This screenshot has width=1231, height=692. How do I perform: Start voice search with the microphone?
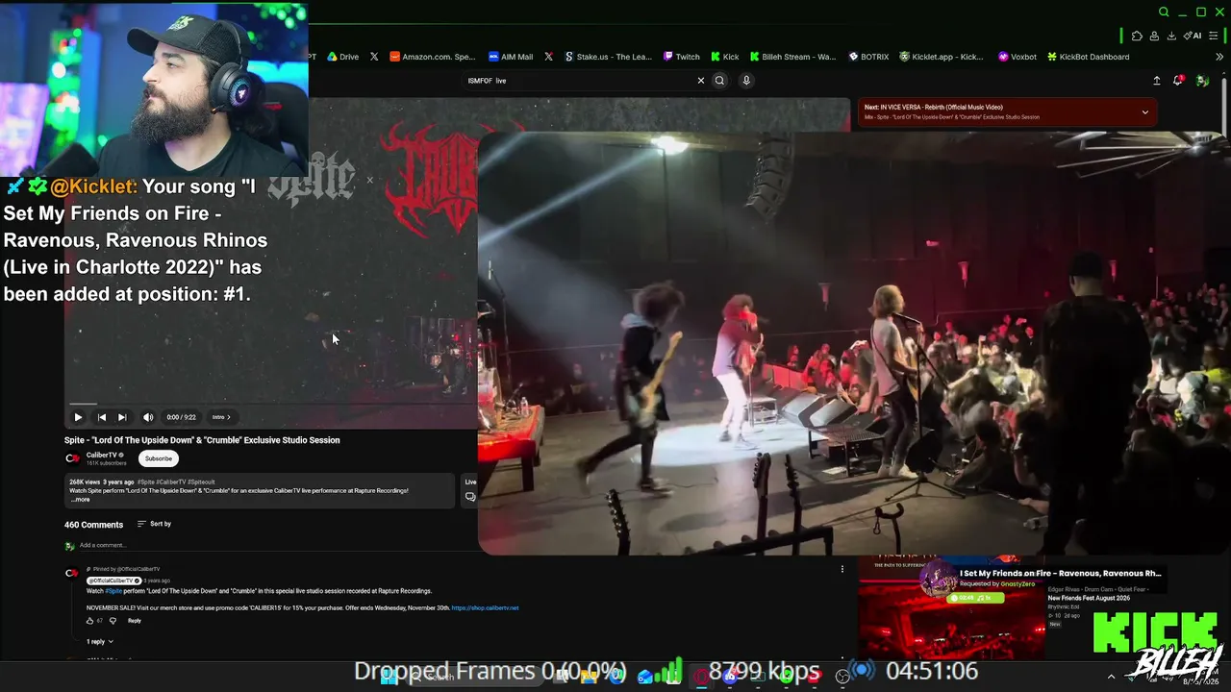point(746,81)
